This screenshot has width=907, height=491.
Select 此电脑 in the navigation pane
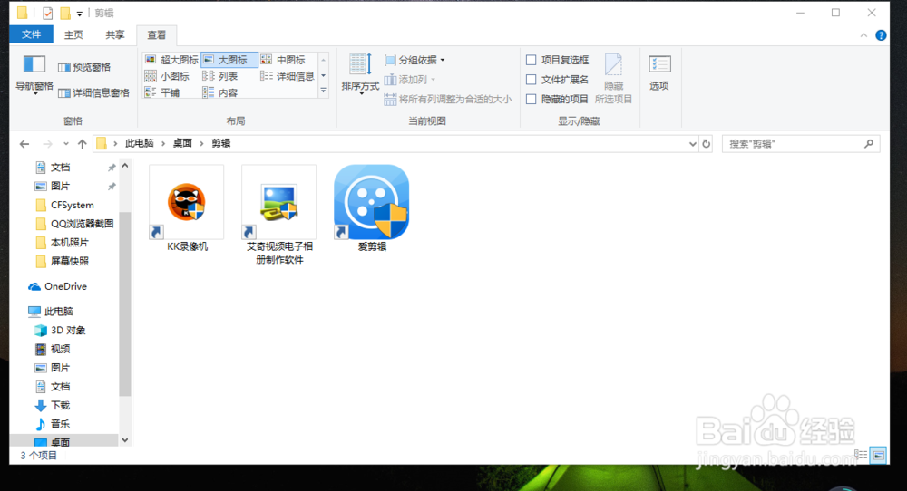[58, 312]
